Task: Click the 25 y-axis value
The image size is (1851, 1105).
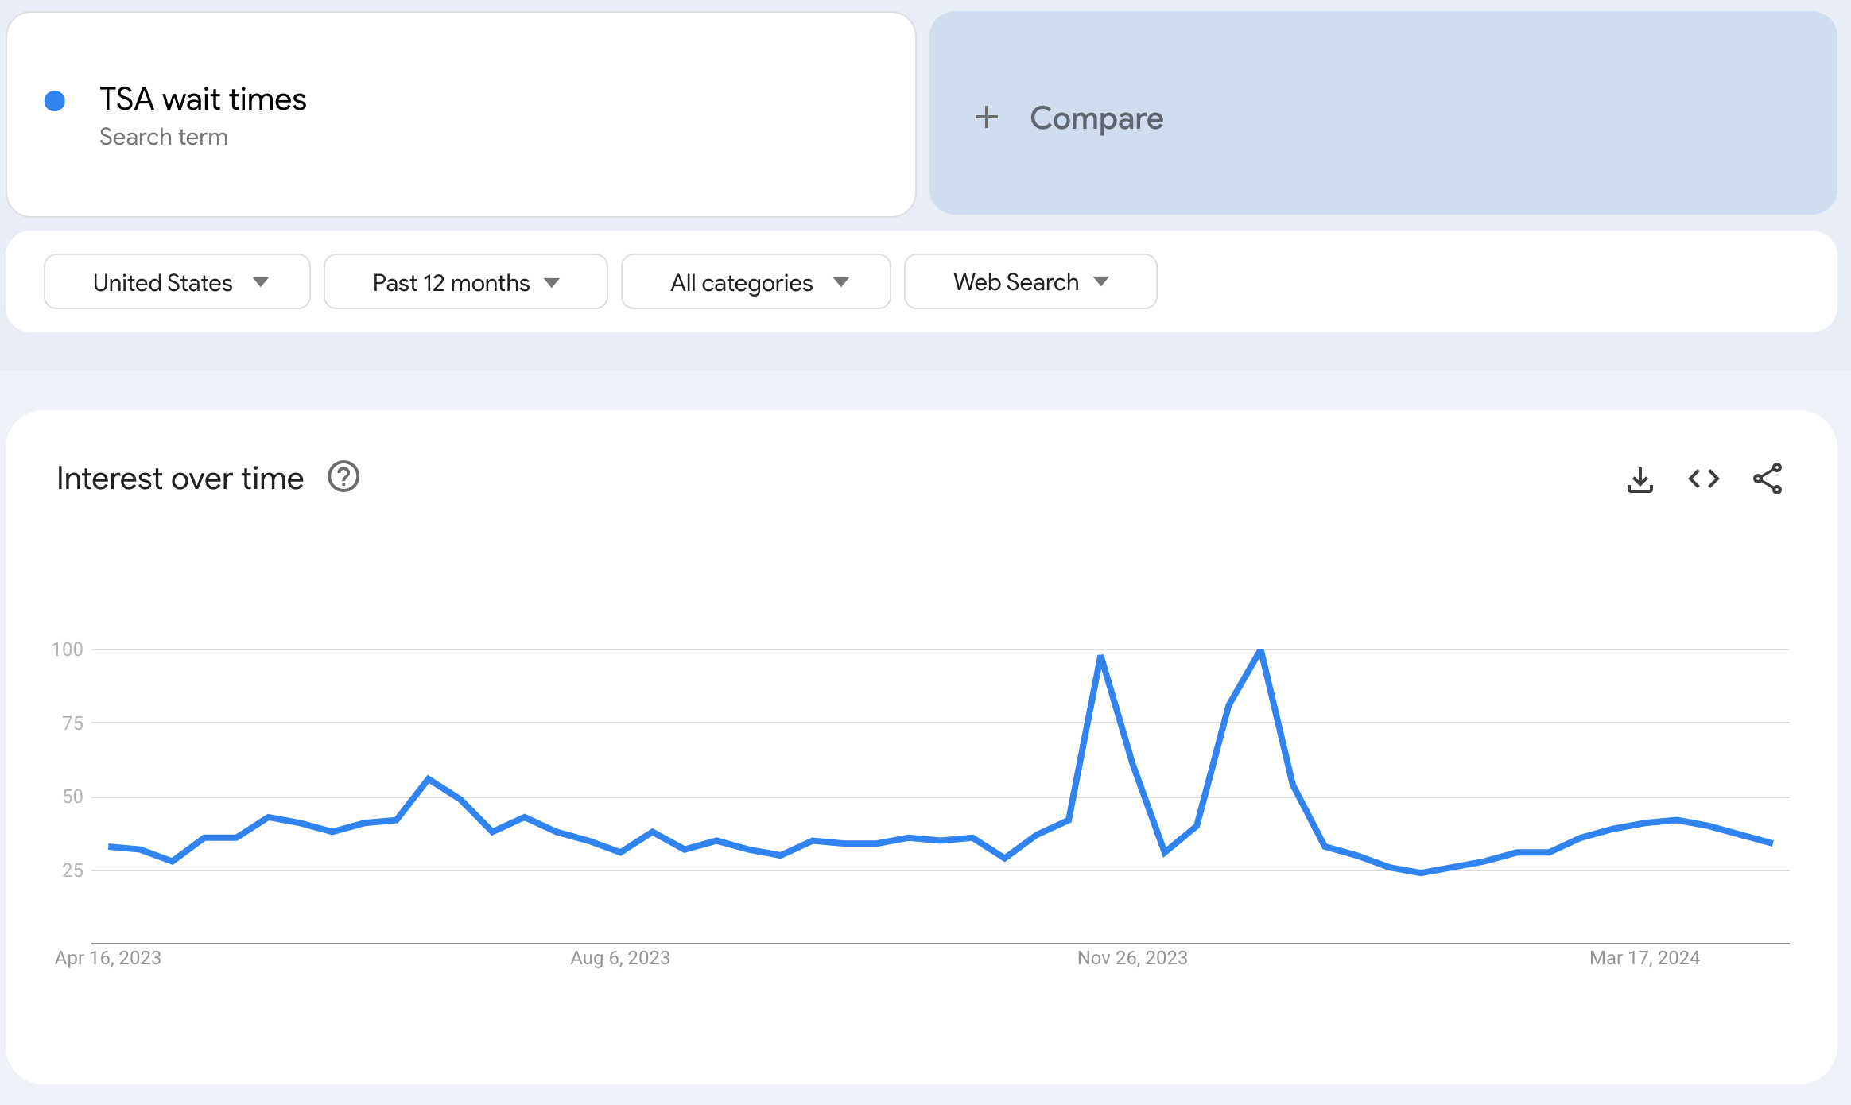Action: point(72,870)
